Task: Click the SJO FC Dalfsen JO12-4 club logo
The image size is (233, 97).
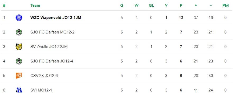Action: (x=19, y=61)
